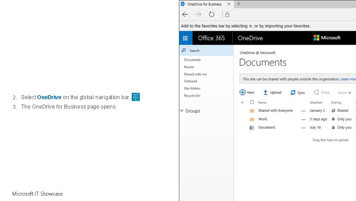Open Shared with me in the left navigation
The height and width of the screenshot is (201, 356).
pos(195,74)
